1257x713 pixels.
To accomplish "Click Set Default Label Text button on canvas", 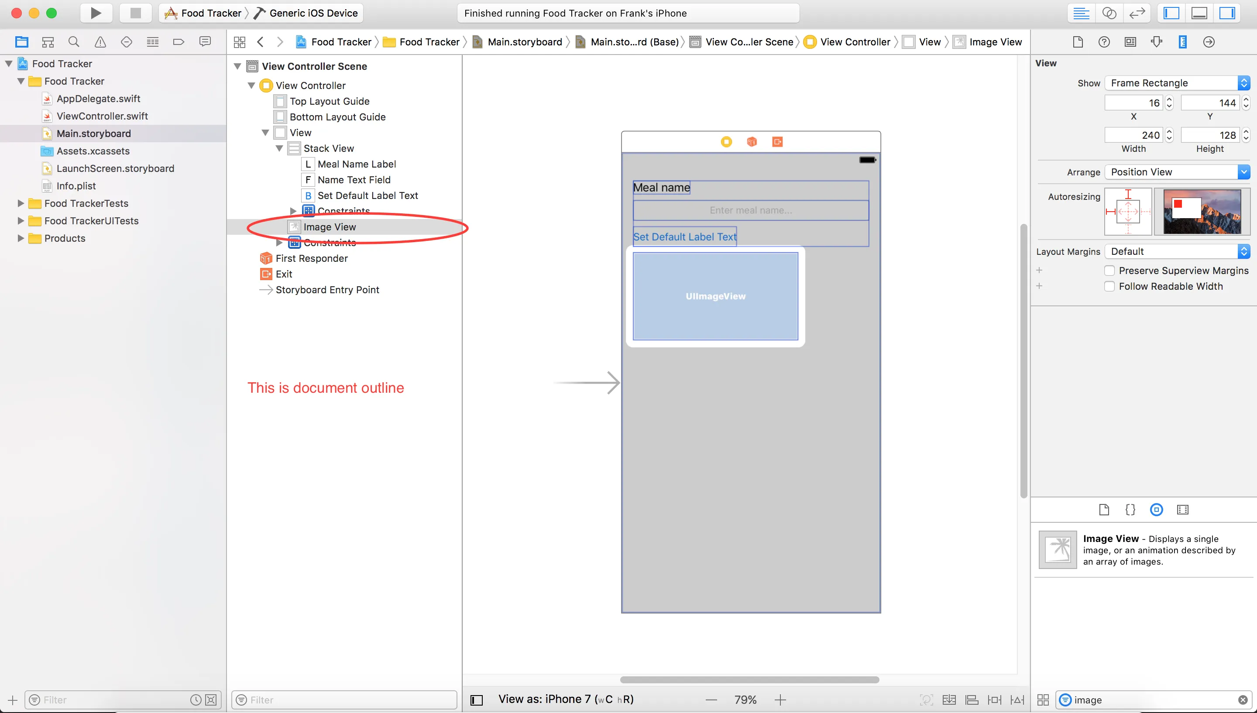I will pos(684,237).
